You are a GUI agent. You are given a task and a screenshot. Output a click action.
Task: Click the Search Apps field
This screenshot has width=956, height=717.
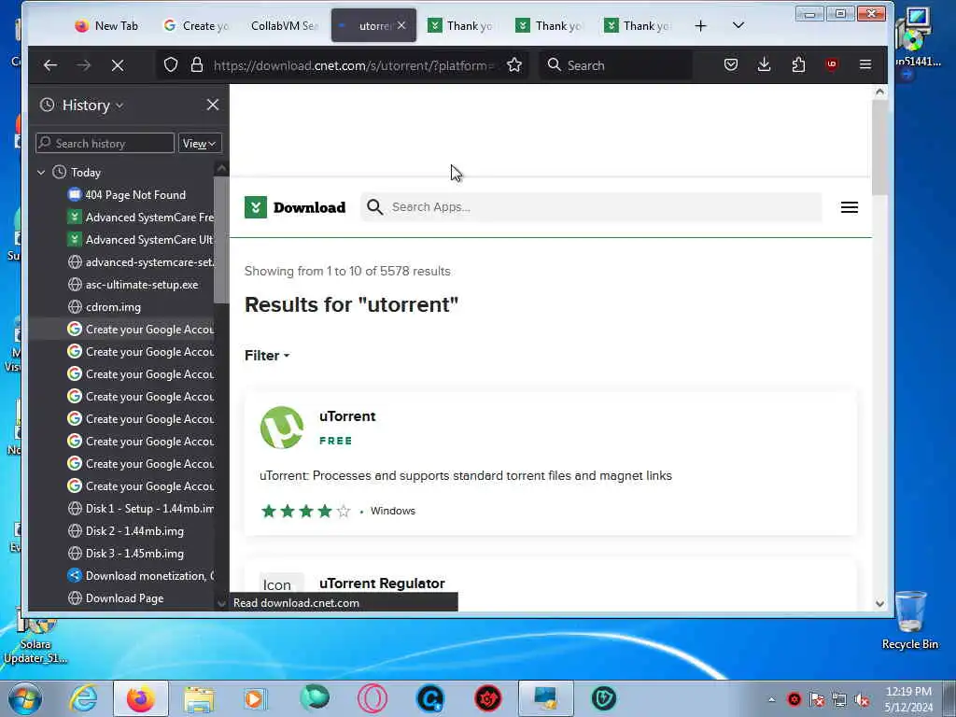tap(591, 207)
